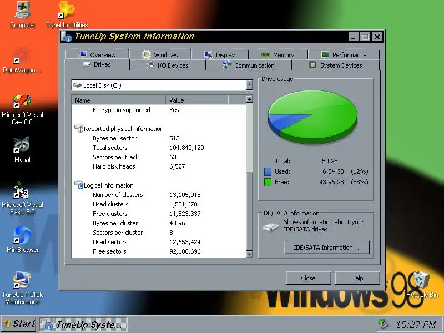Minimize the TuneUp System Information window
Image resolution: width=444 pixels, height=333 pixels.
coord(354,37)
